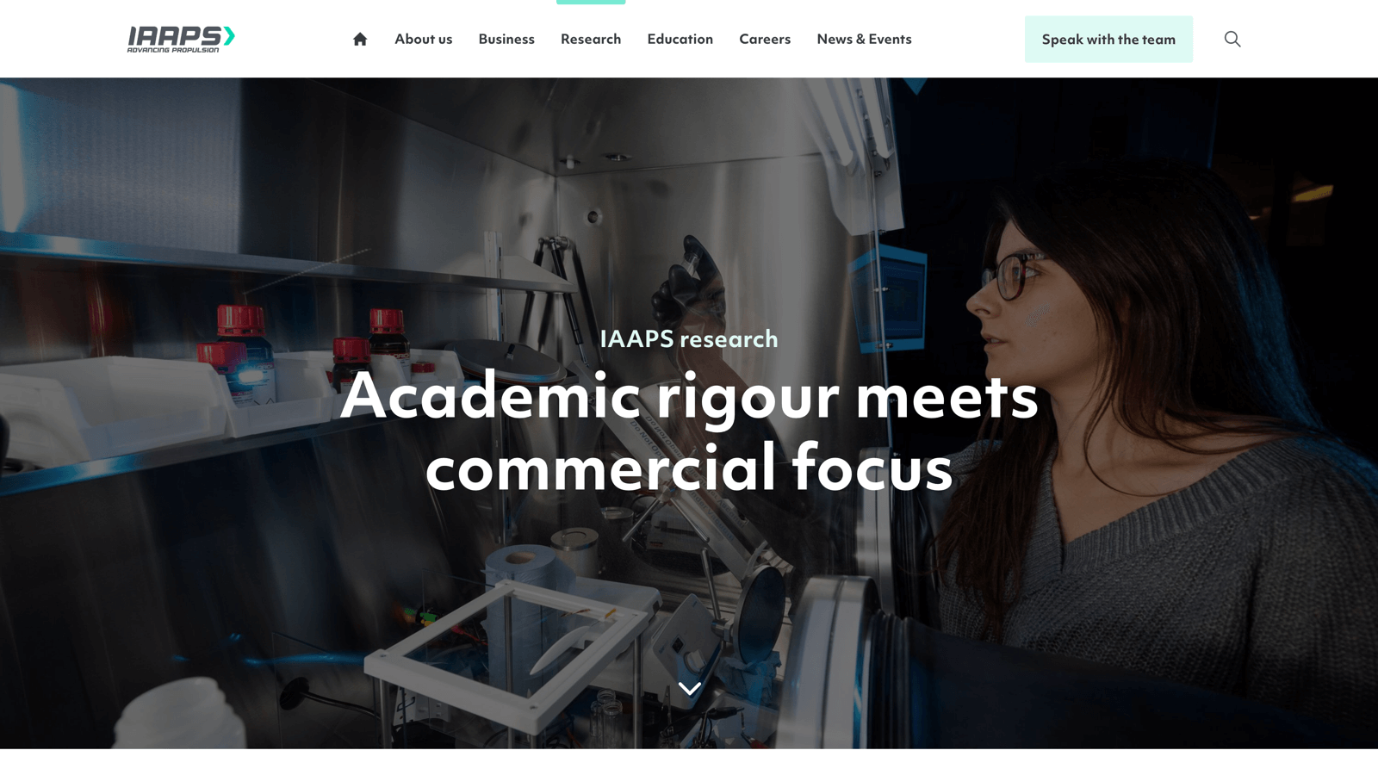Click the 'Academic rigour meets' headline line

coord(689,396)
